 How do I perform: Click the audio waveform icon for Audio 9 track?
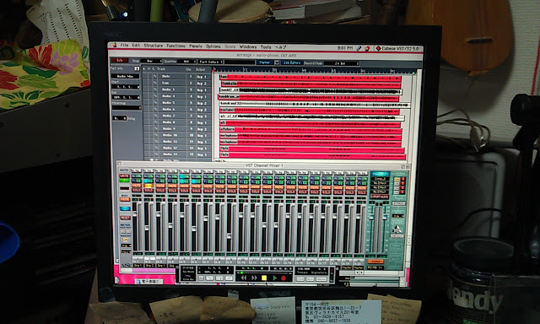(155, 129)
